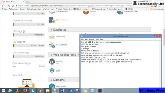The height and width of the screenshot is (93, 165).
Task: Expand hidden bookmarks chevron
Action: [147, 9]
